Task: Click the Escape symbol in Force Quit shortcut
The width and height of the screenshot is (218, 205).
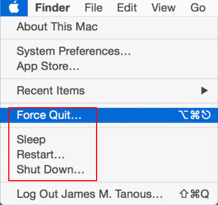Action: (206, 115)
